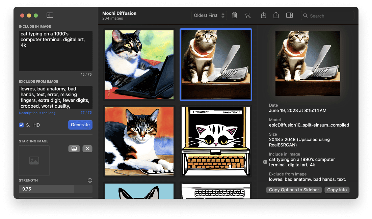Select the painted cat on black laptop thumbnail
This screenshot has width=372, height=219.
(x=139, y=64)
